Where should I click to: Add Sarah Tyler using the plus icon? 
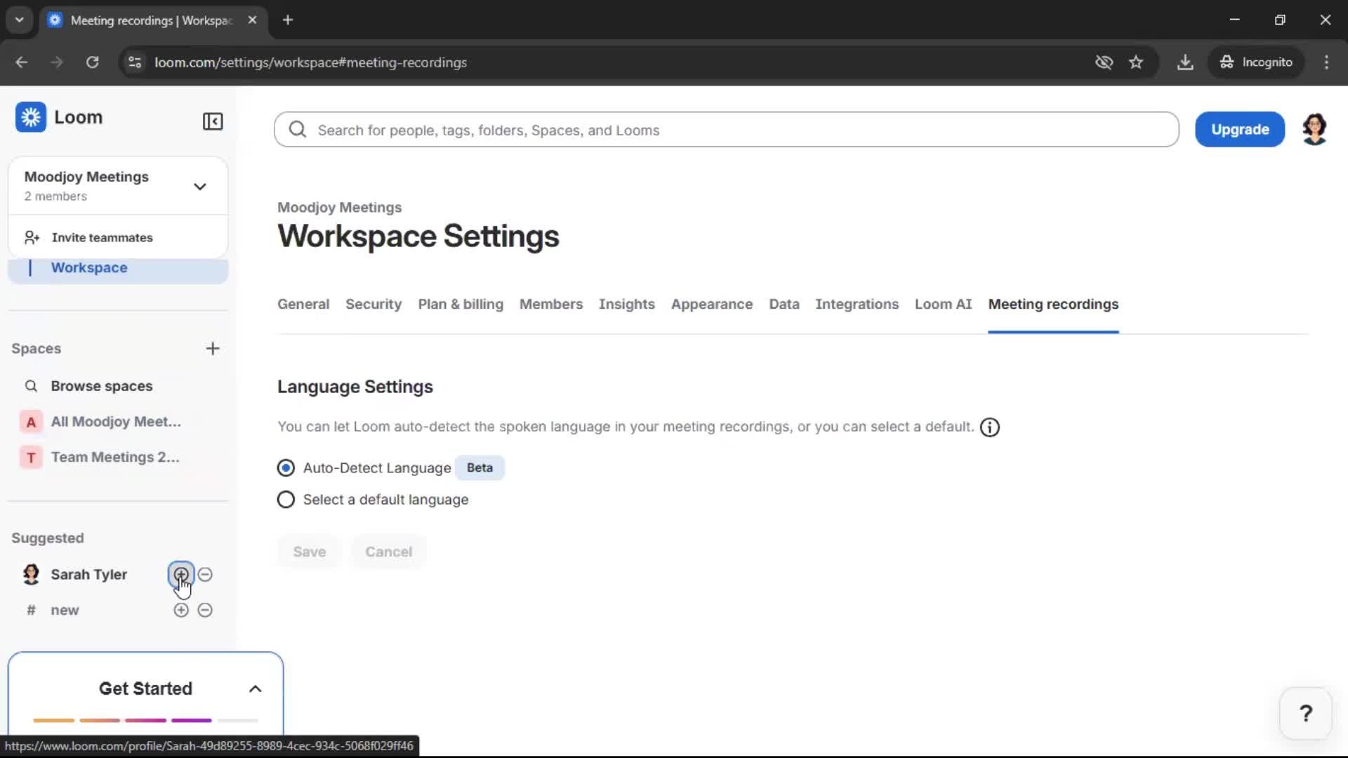[180, 574]
